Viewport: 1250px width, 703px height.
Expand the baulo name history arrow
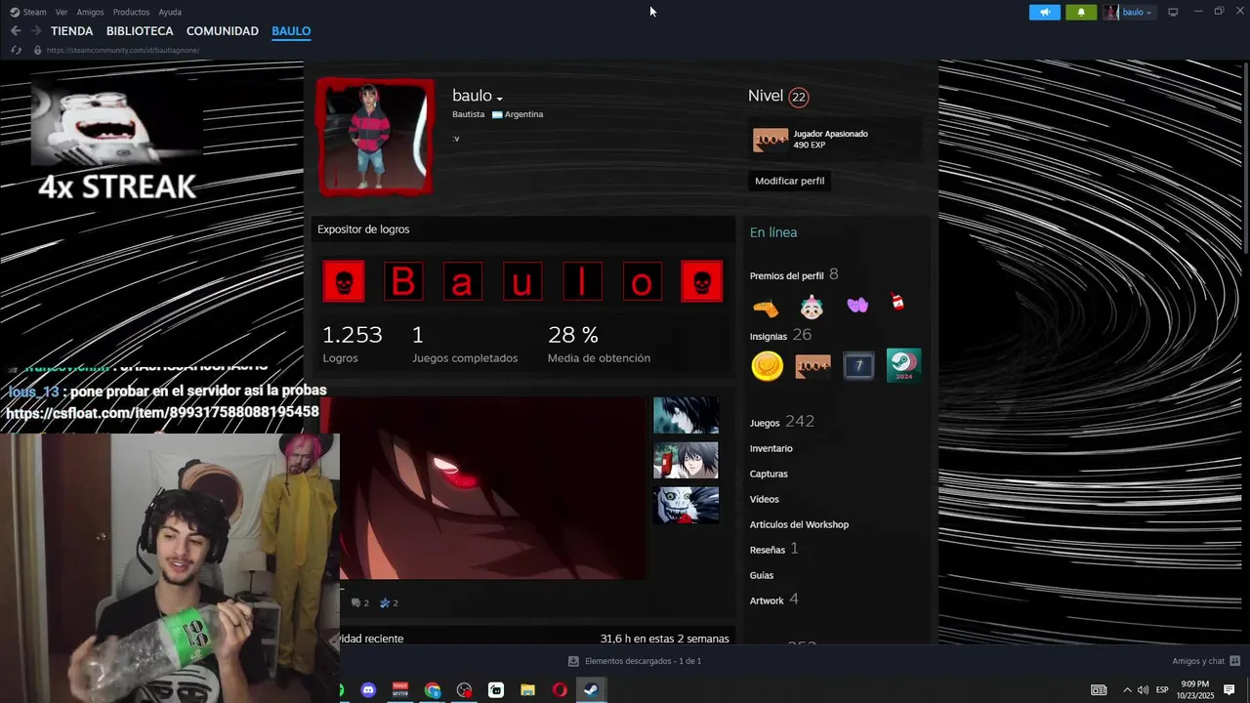click(x=499, y=98)
